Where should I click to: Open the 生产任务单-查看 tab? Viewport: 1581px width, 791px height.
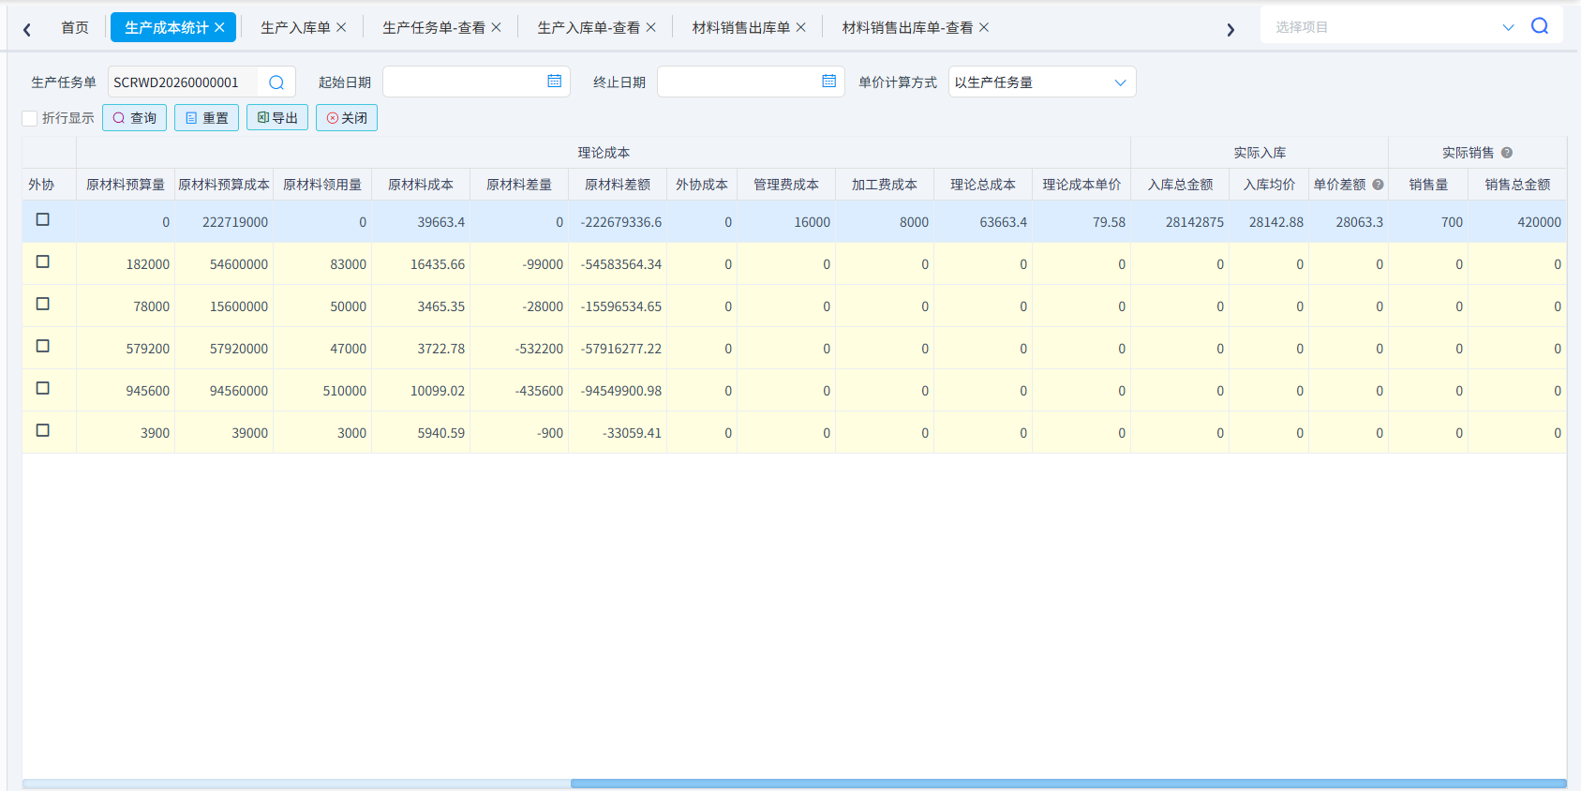point(434,27)
